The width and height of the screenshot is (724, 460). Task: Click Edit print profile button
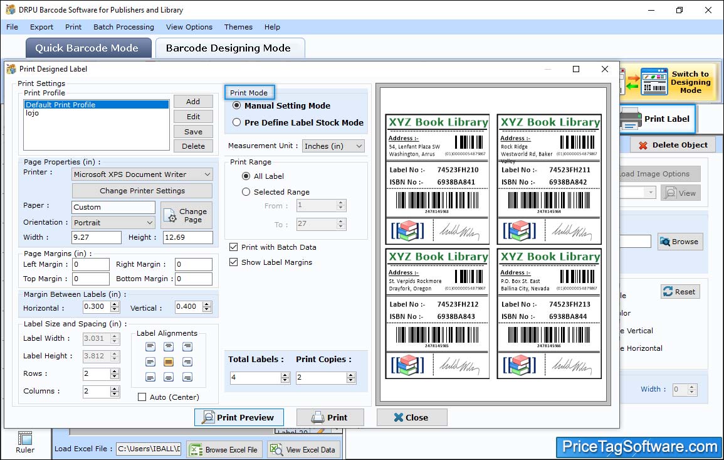(193, 117)
